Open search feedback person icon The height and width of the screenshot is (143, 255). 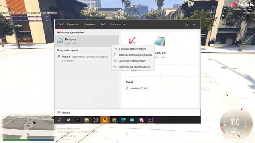(x=187, y=25)
